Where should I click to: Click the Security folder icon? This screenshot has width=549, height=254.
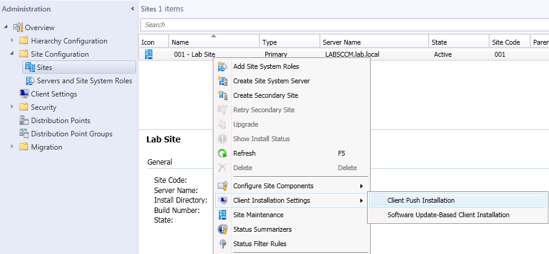click(24, 107)
